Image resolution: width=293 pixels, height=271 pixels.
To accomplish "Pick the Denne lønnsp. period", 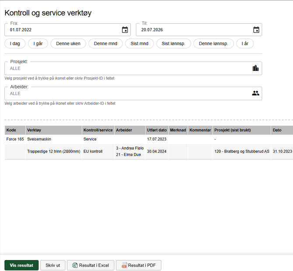I will pos(213,44).
